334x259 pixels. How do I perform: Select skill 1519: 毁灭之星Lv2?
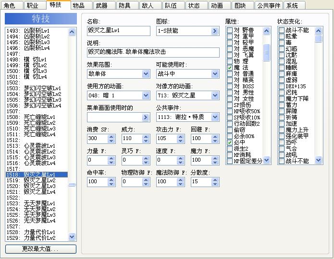pos(37,180)
